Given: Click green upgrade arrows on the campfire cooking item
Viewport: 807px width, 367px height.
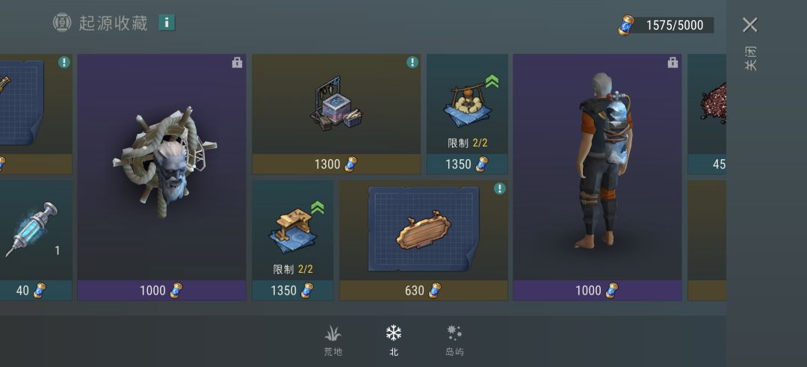Looking at the screenshot, I should click(x=492, y=81).
